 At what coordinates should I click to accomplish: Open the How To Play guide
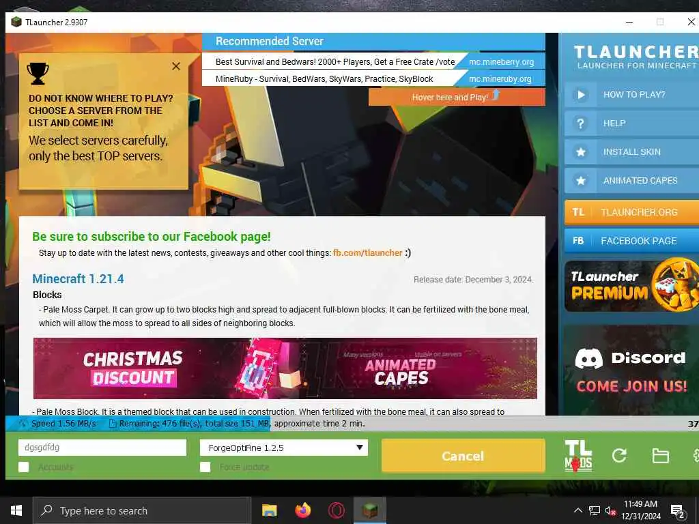coord(631,94)
